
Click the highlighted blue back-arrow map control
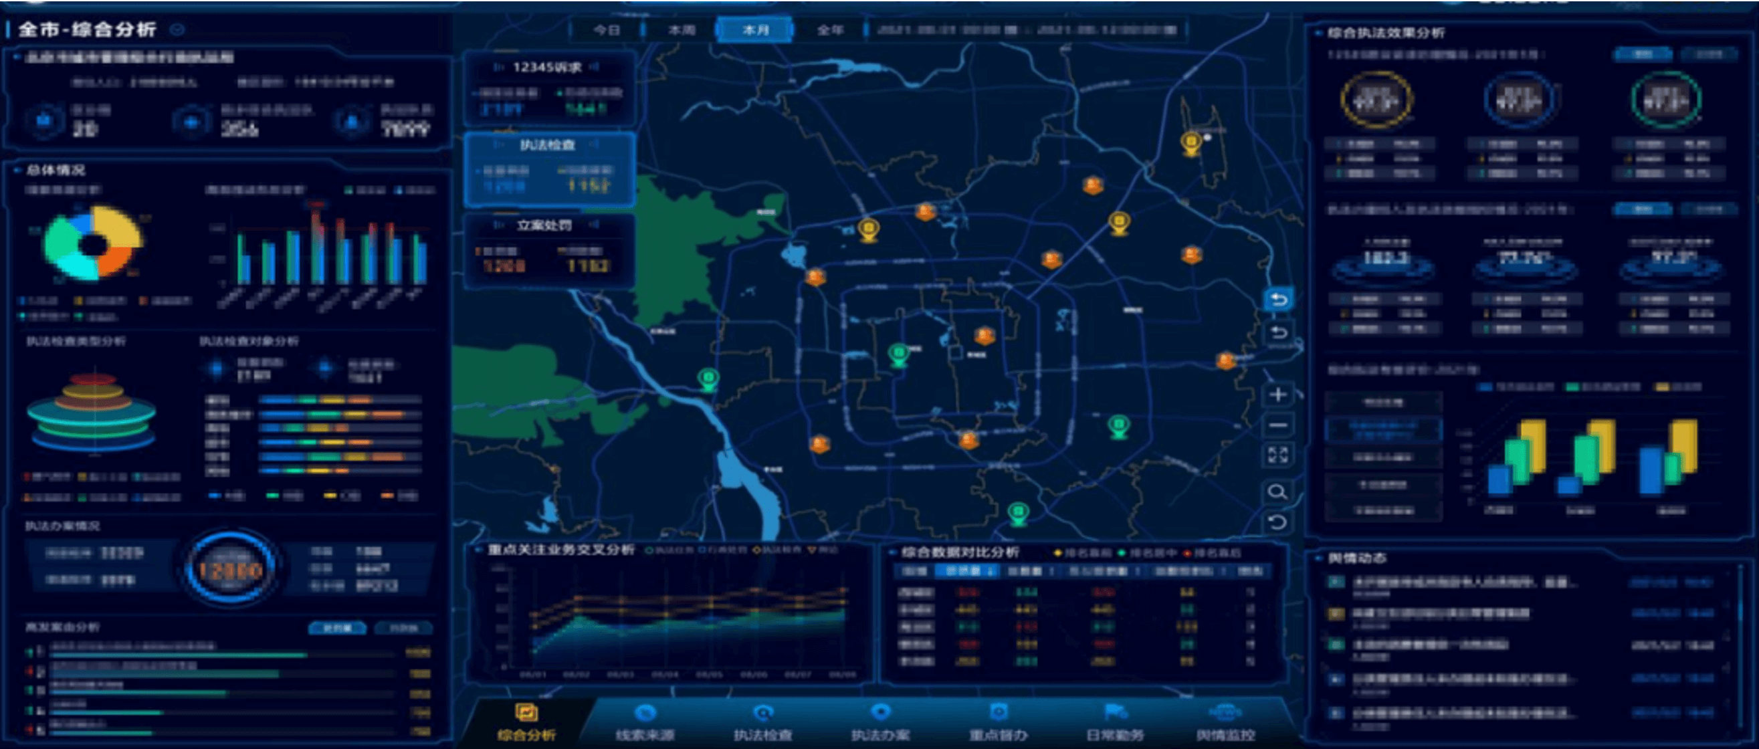coord(1278,300)
